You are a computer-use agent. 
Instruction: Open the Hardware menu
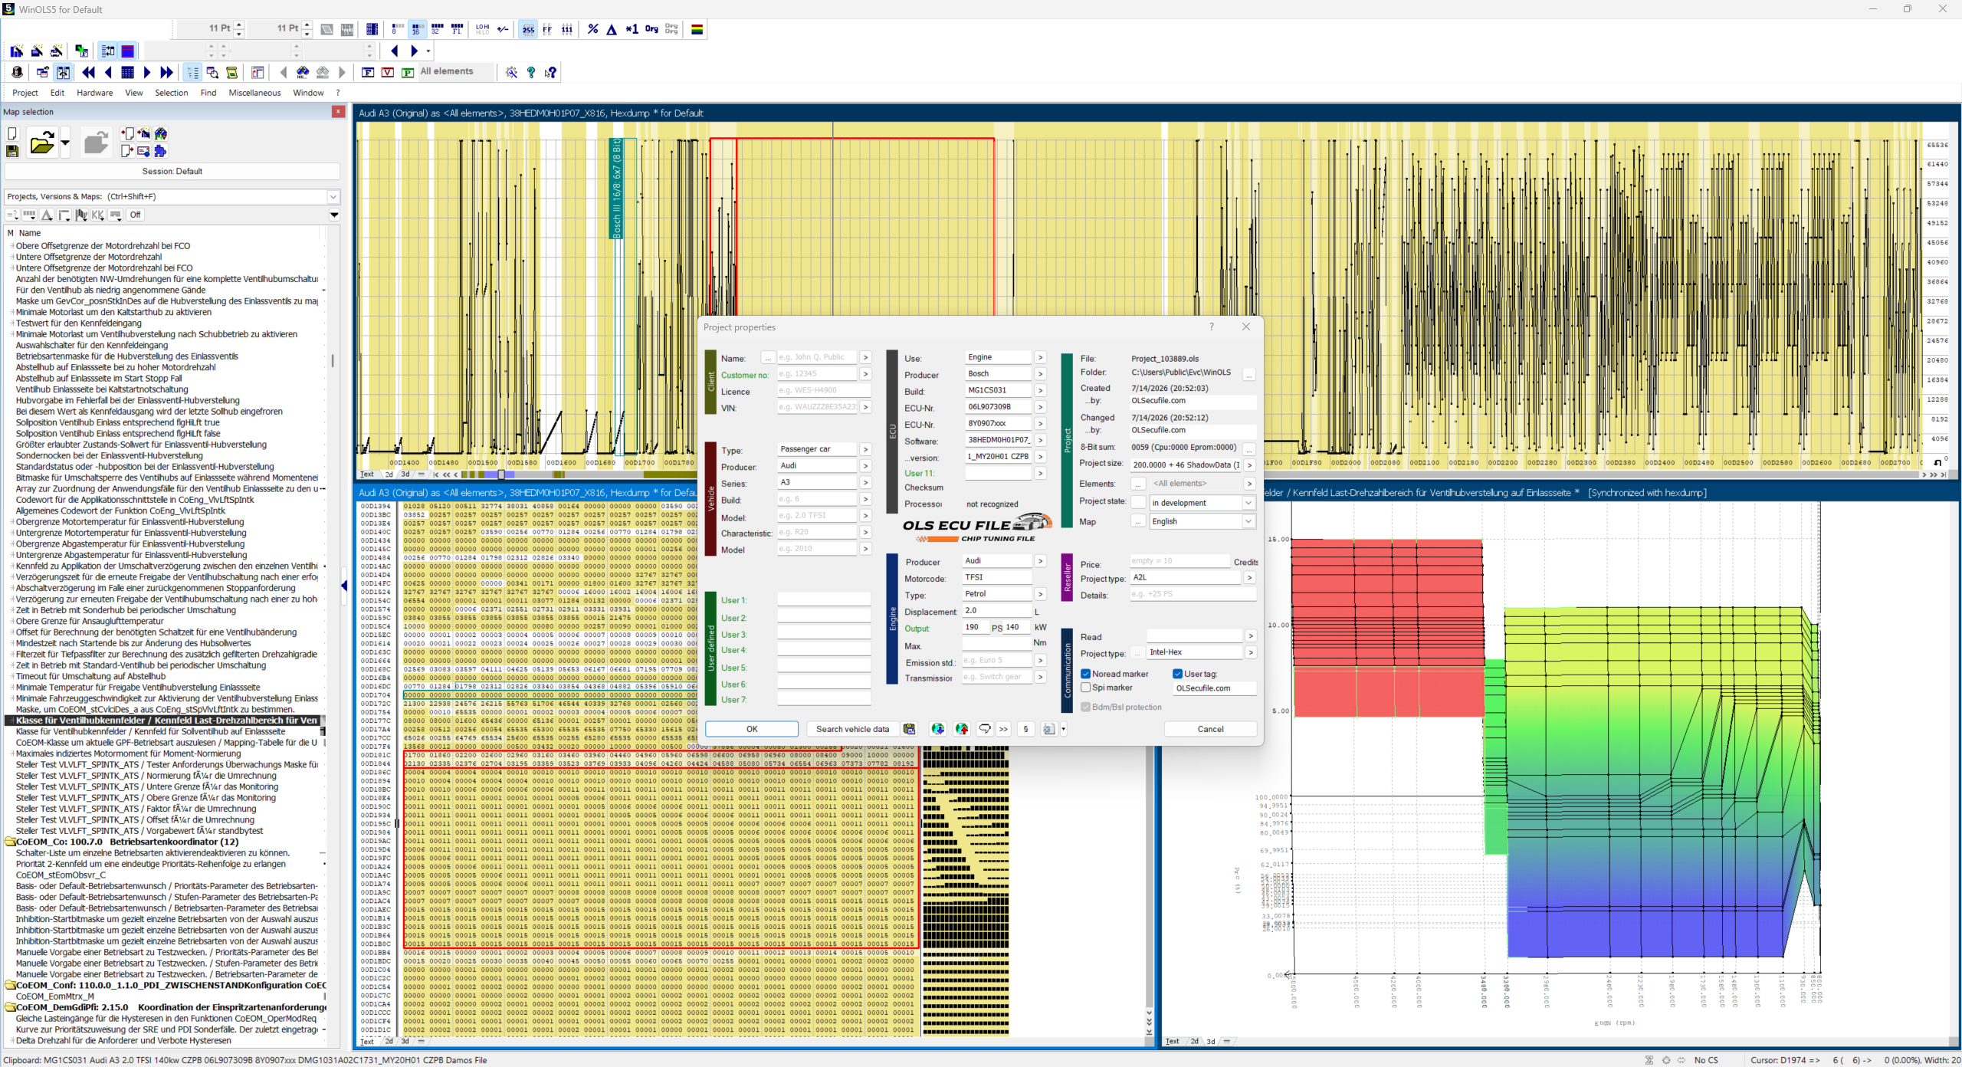click(x=94, y=93)
